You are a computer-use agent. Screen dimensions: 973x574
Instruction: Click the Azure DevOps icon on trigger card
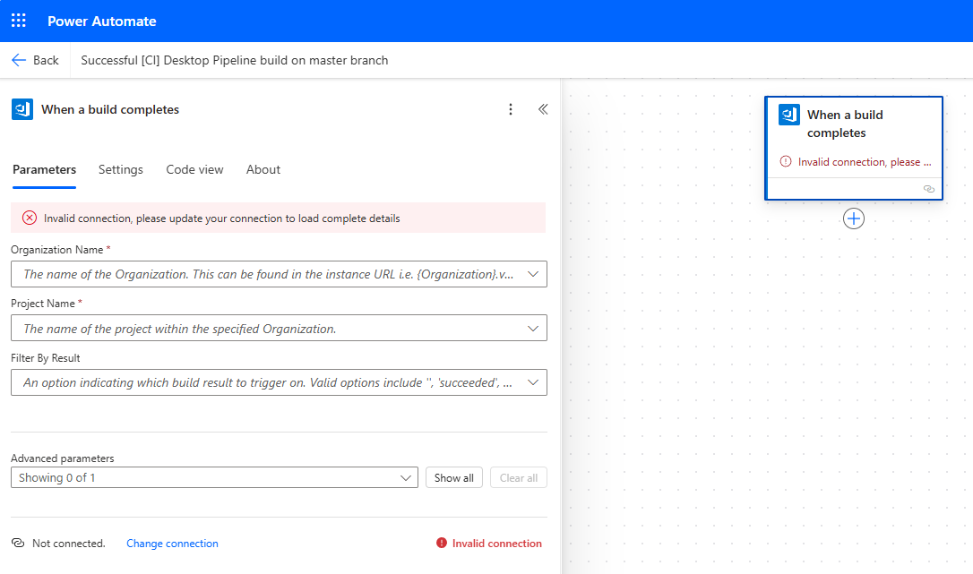(x=789, y=115)
